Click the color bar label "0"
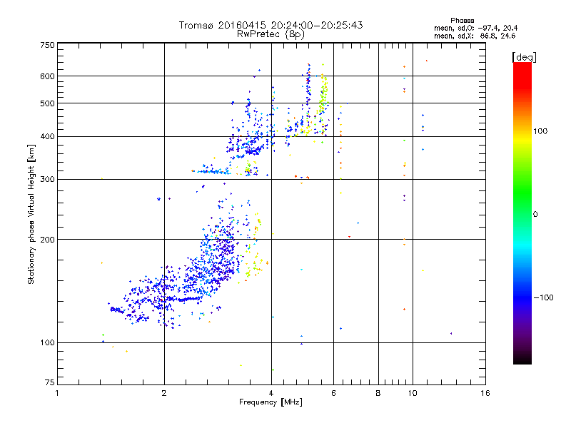The width and height of the screenshot is (571, 428). point(535,215)
